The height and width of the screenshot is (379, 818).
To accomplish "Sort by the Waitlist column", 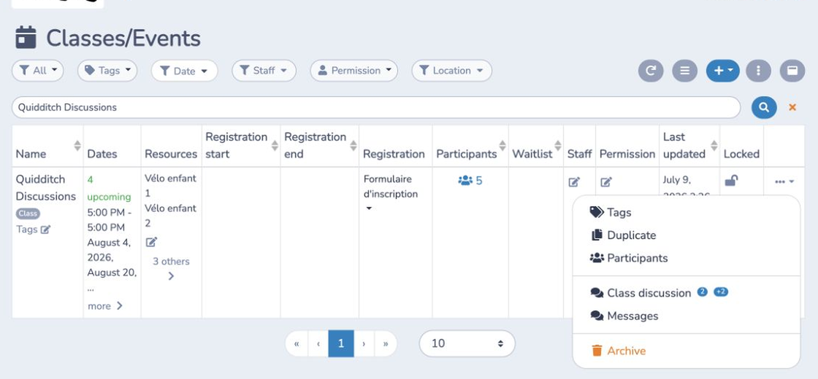I will point(558,146).
